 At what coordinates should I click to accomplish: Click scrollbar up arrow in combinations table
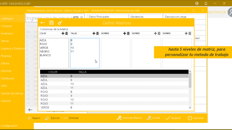click(190, 71)
